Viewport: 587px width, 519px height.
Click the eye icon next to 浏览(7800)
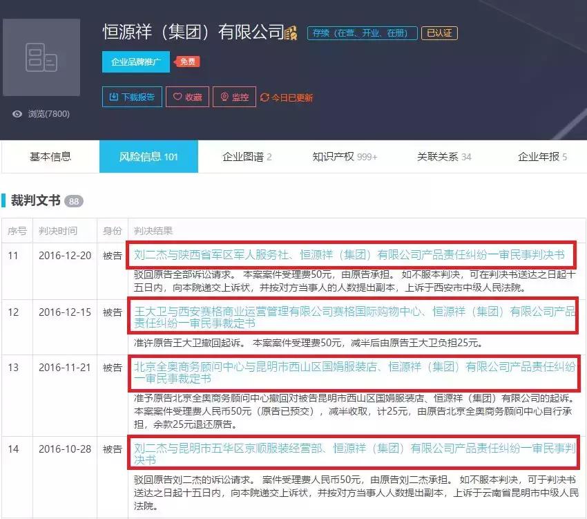click(17, 113)
